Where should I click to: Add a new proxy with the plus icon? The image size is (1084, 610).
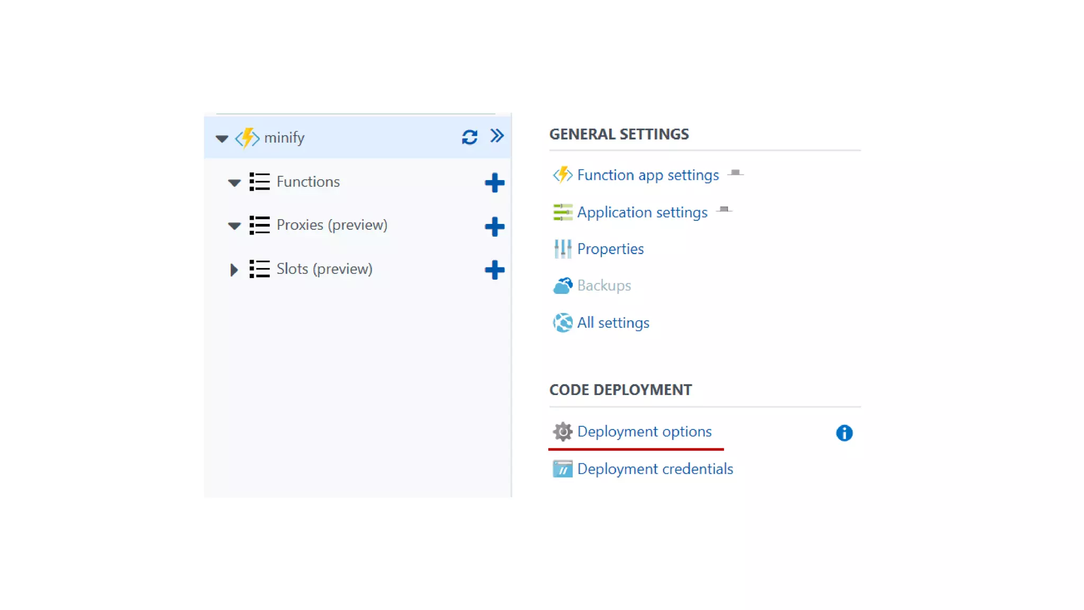[494, 227]
